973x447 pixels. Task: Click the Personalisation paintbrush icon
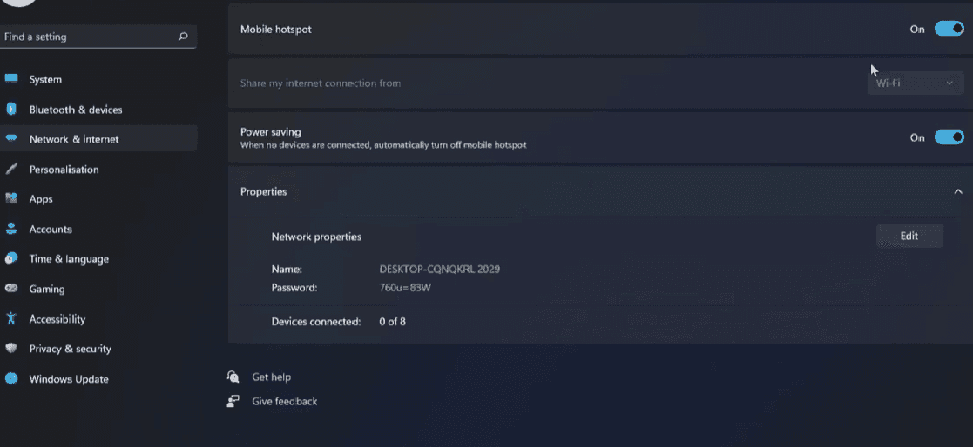click(11, 169)
